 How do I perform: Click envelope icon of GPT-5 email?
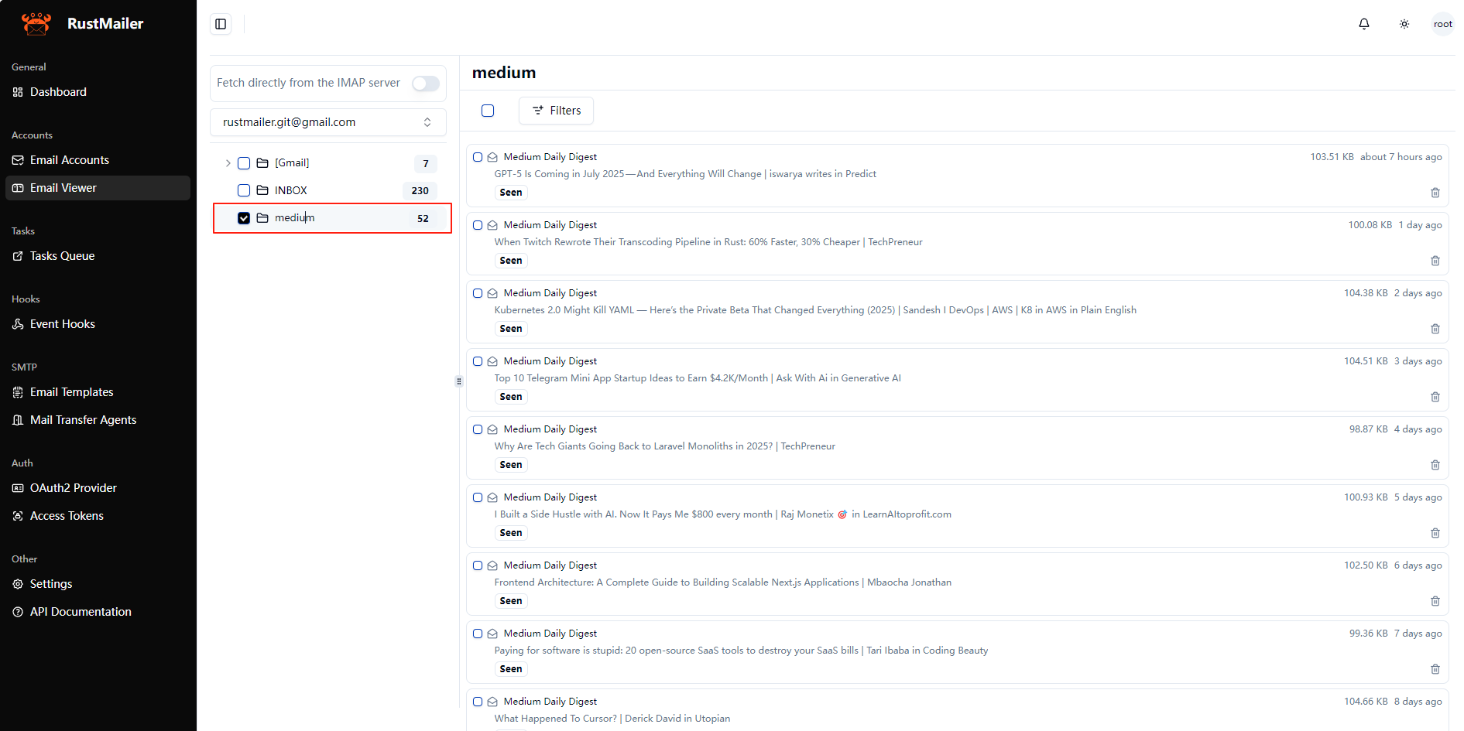pyautogui.click(x=492, y=157)
